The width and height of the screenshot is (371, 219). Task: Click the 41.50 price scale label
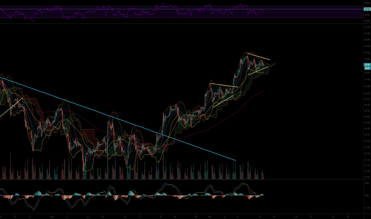(367, 27)
